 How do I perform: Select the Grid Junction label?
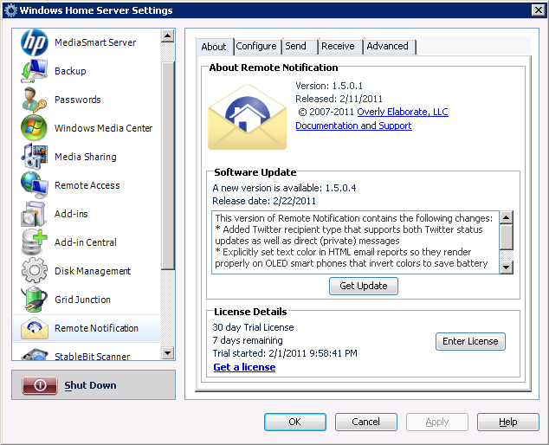[82, 300]
